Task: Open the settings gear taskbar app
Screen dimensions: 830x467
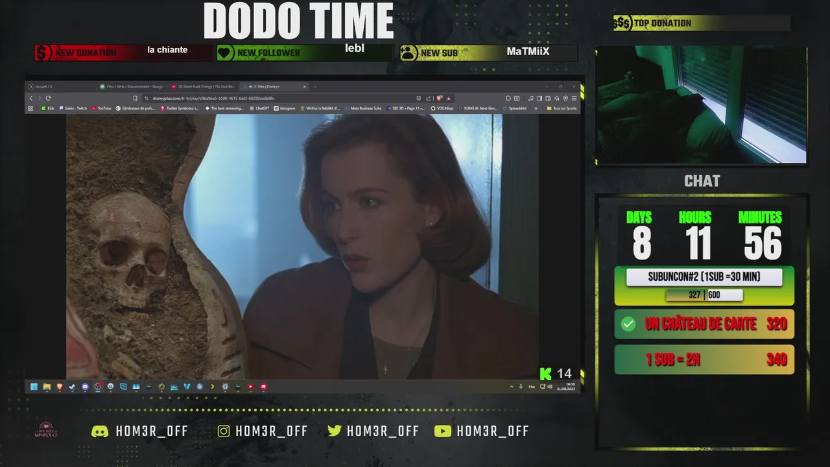Action: click(225, 387)
